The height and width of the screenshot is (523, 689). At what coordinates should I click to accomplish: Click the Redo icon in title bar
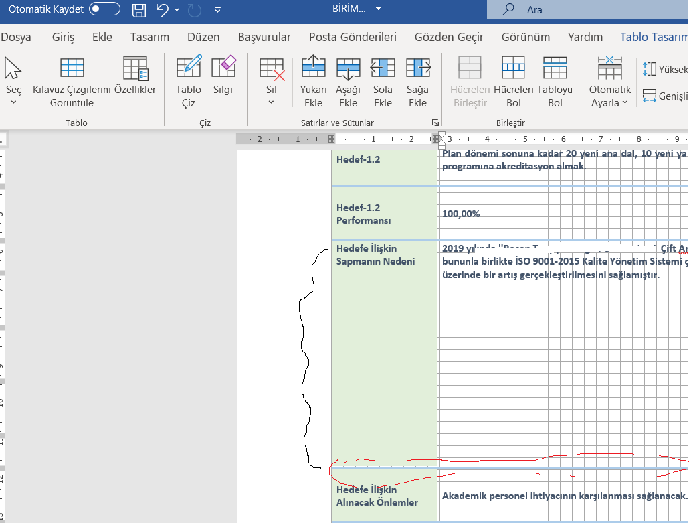point(194,9)
